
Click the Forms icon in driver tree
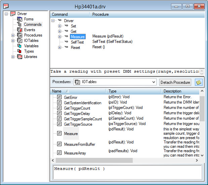click(x=20, y=19)
